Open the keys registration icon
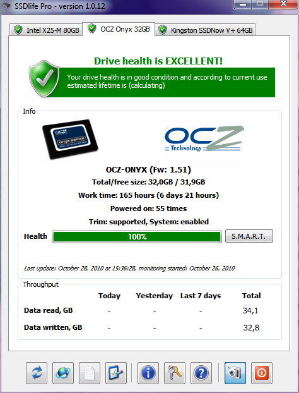The width and height of the screenshot is (299, 393). click(175, 373)
